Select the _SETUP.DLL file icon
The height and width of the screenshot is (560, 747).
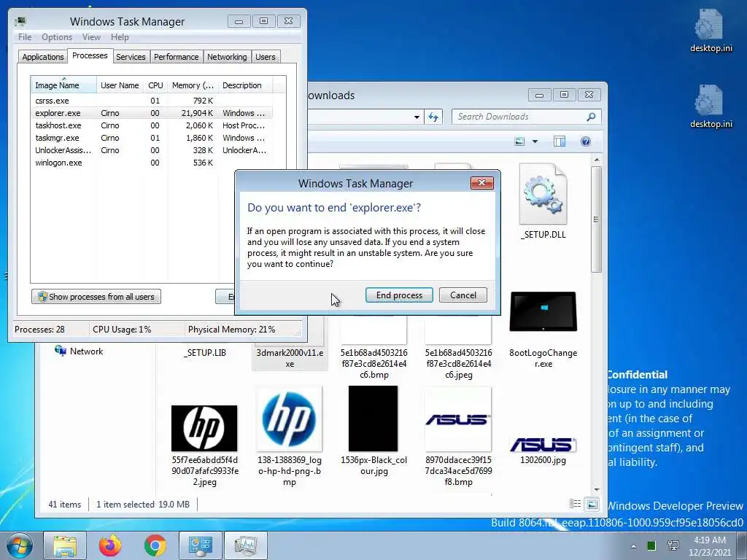coord(543,194)
